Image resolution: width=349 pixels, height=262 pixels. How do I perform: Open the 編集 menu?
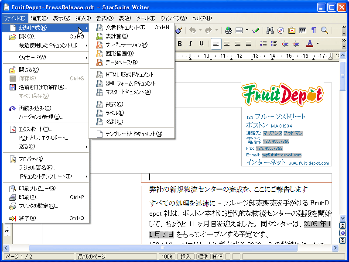[39, 18]
